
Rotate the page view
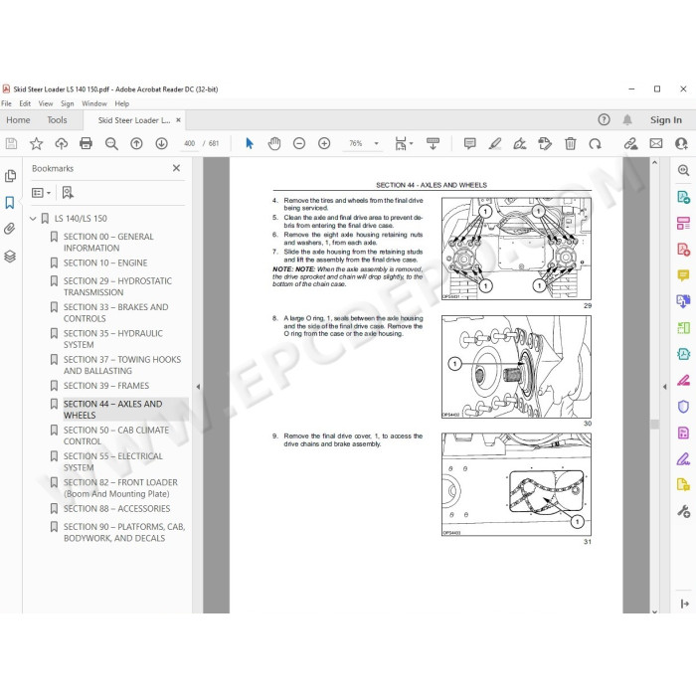coord(595,143)
